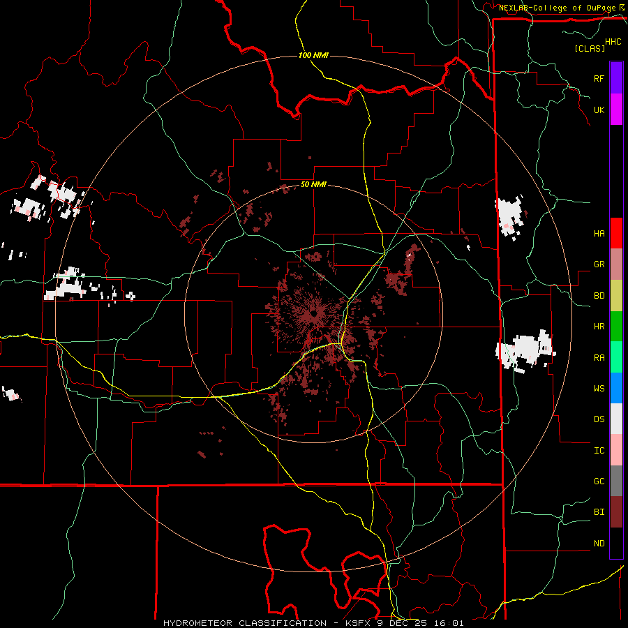Click the IC pink legend swatch
Image resolution: width=628 pixels, height=628 pixels.
616,450
